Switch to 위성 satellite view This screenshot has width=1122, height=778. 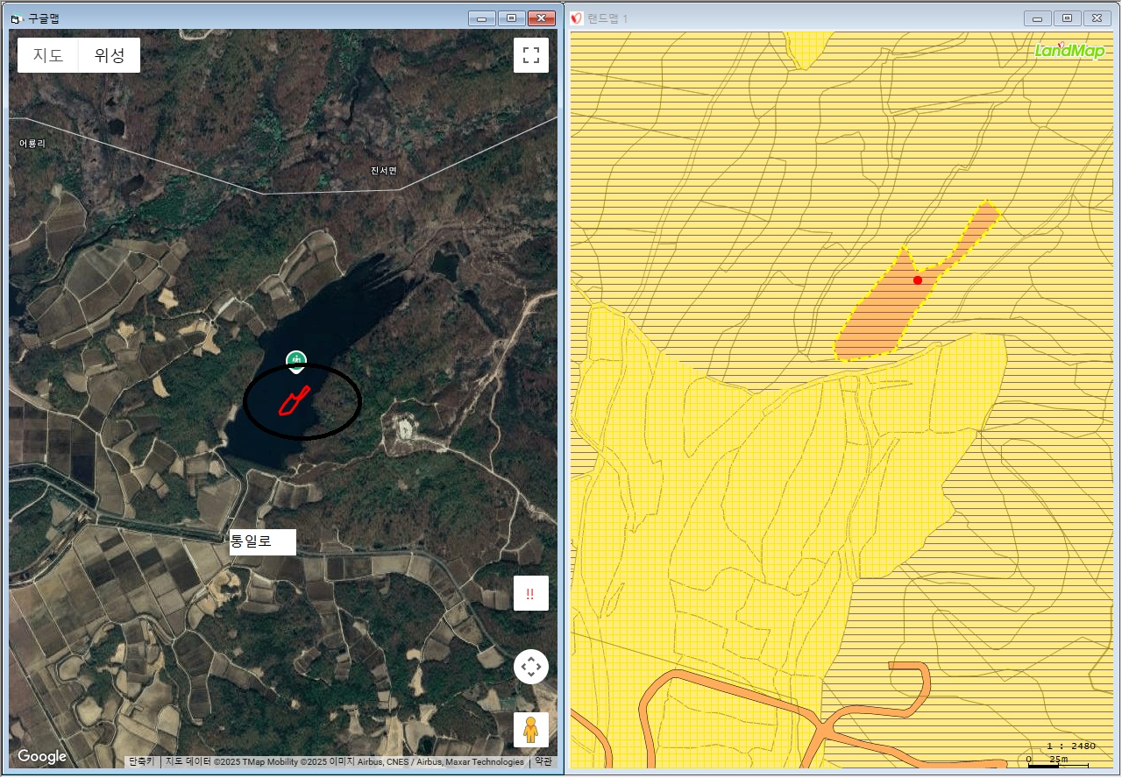pos(110,55)
